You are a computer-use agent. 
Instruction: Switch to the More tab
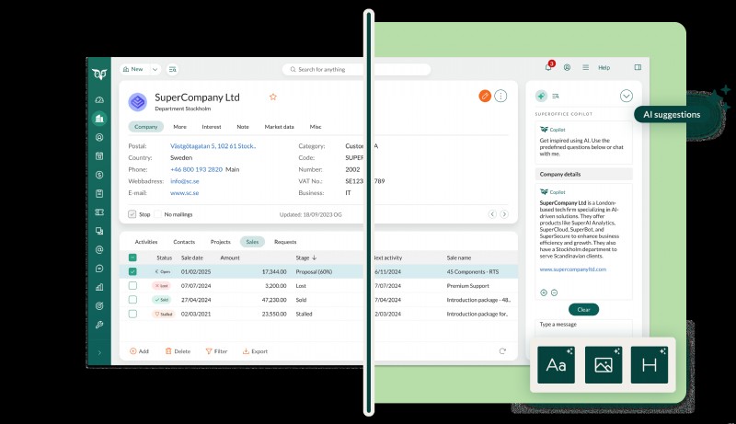tap(179, 127)
